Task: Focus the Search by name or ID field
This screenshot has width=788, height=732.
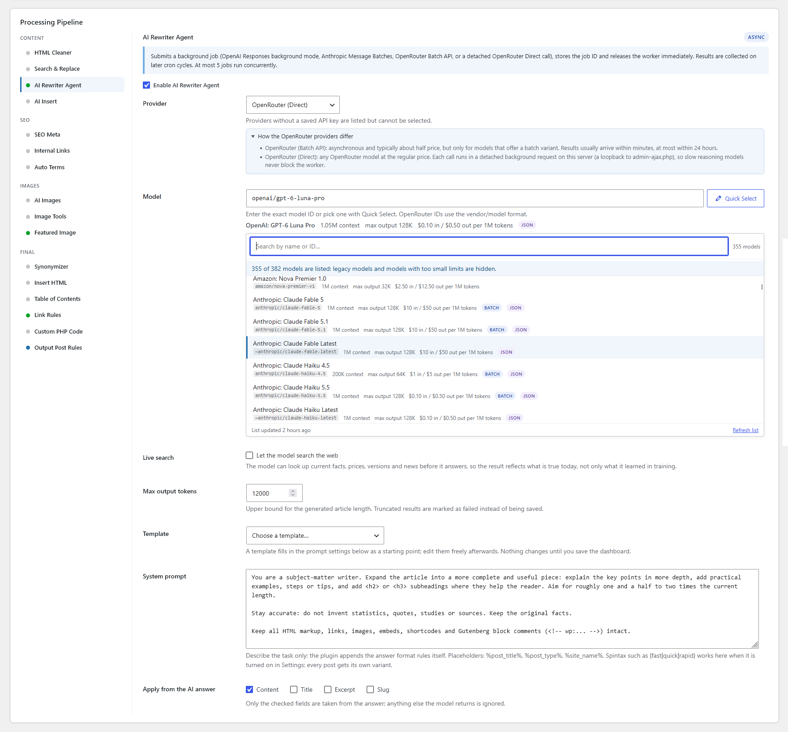Action: pyautogui.click(x=489, y=246)
